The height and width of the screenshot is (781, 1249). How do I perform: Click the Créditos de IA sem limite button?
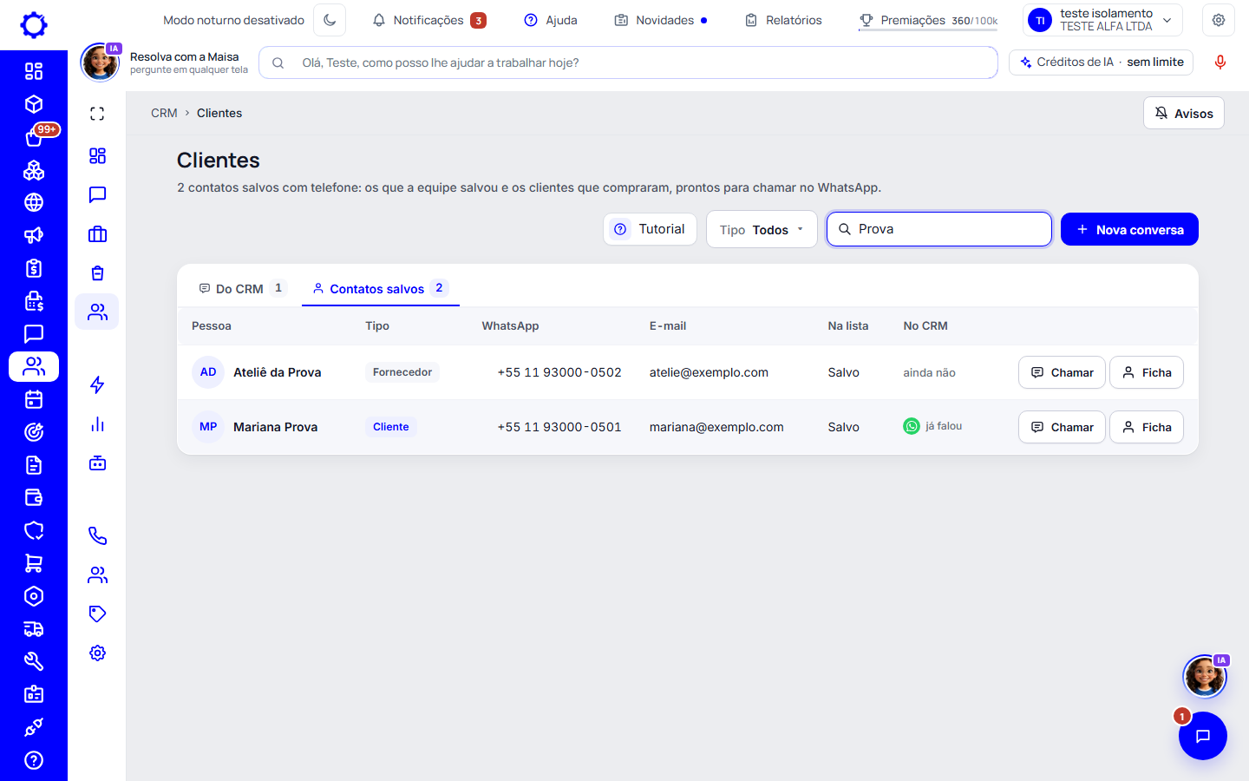[x=1102, y=62]
